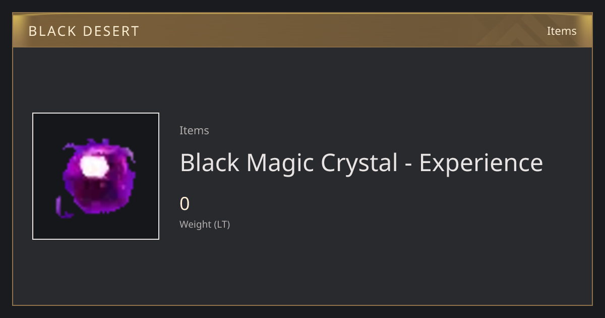Image resolution: width=605 pixels, height=318 pixels.
Task: Open the Items link in the gold header
Action: click(x=562, y=31)
